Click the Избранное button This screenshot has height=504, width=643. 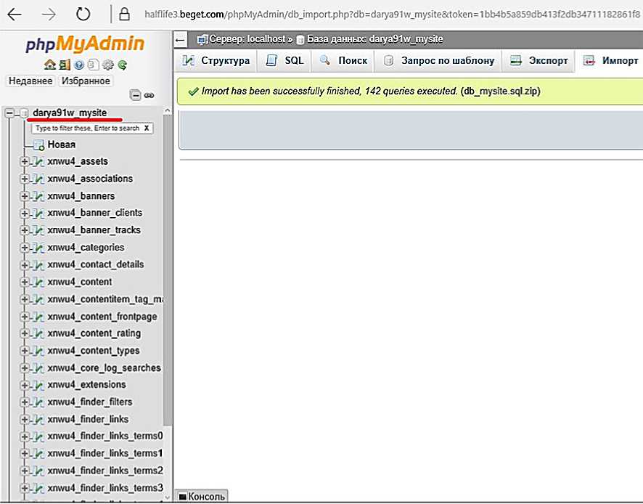coord(86,81)
